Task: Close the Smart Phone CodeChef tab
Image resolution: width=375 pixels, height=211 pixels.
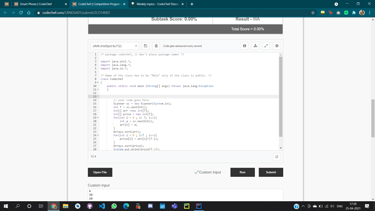Action: (66, 4)
